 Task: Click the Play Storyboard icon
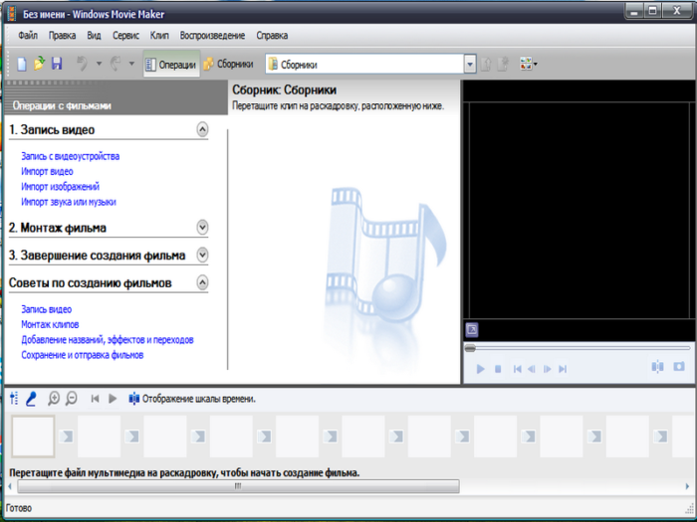tap(113, 399)
